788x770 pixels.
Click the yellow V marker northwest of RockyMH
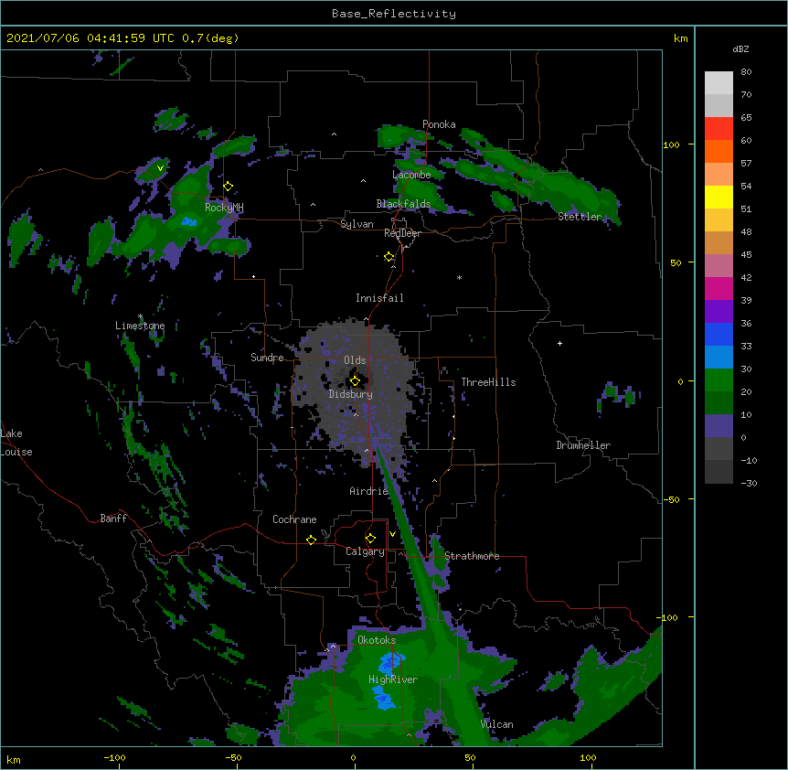tap(160, 168)
